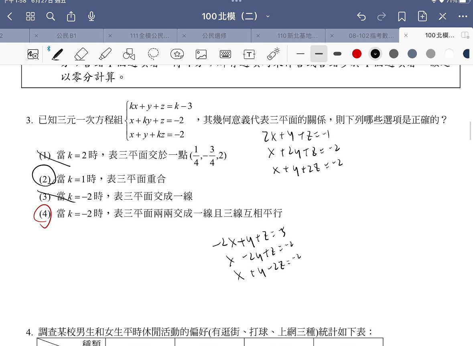
Task: Insert an image with the picture tool
Action: point(201,54)
